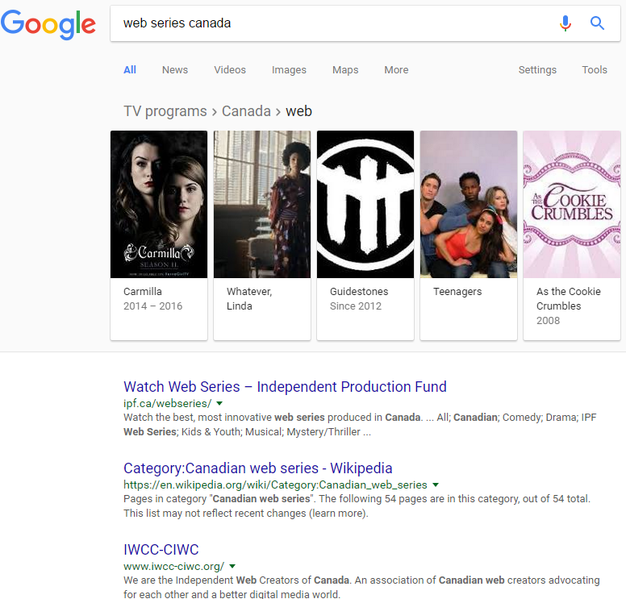Click the 2014 – 2016 date under Carmilla
Screen dimensions: 626x599
point(152,306)
